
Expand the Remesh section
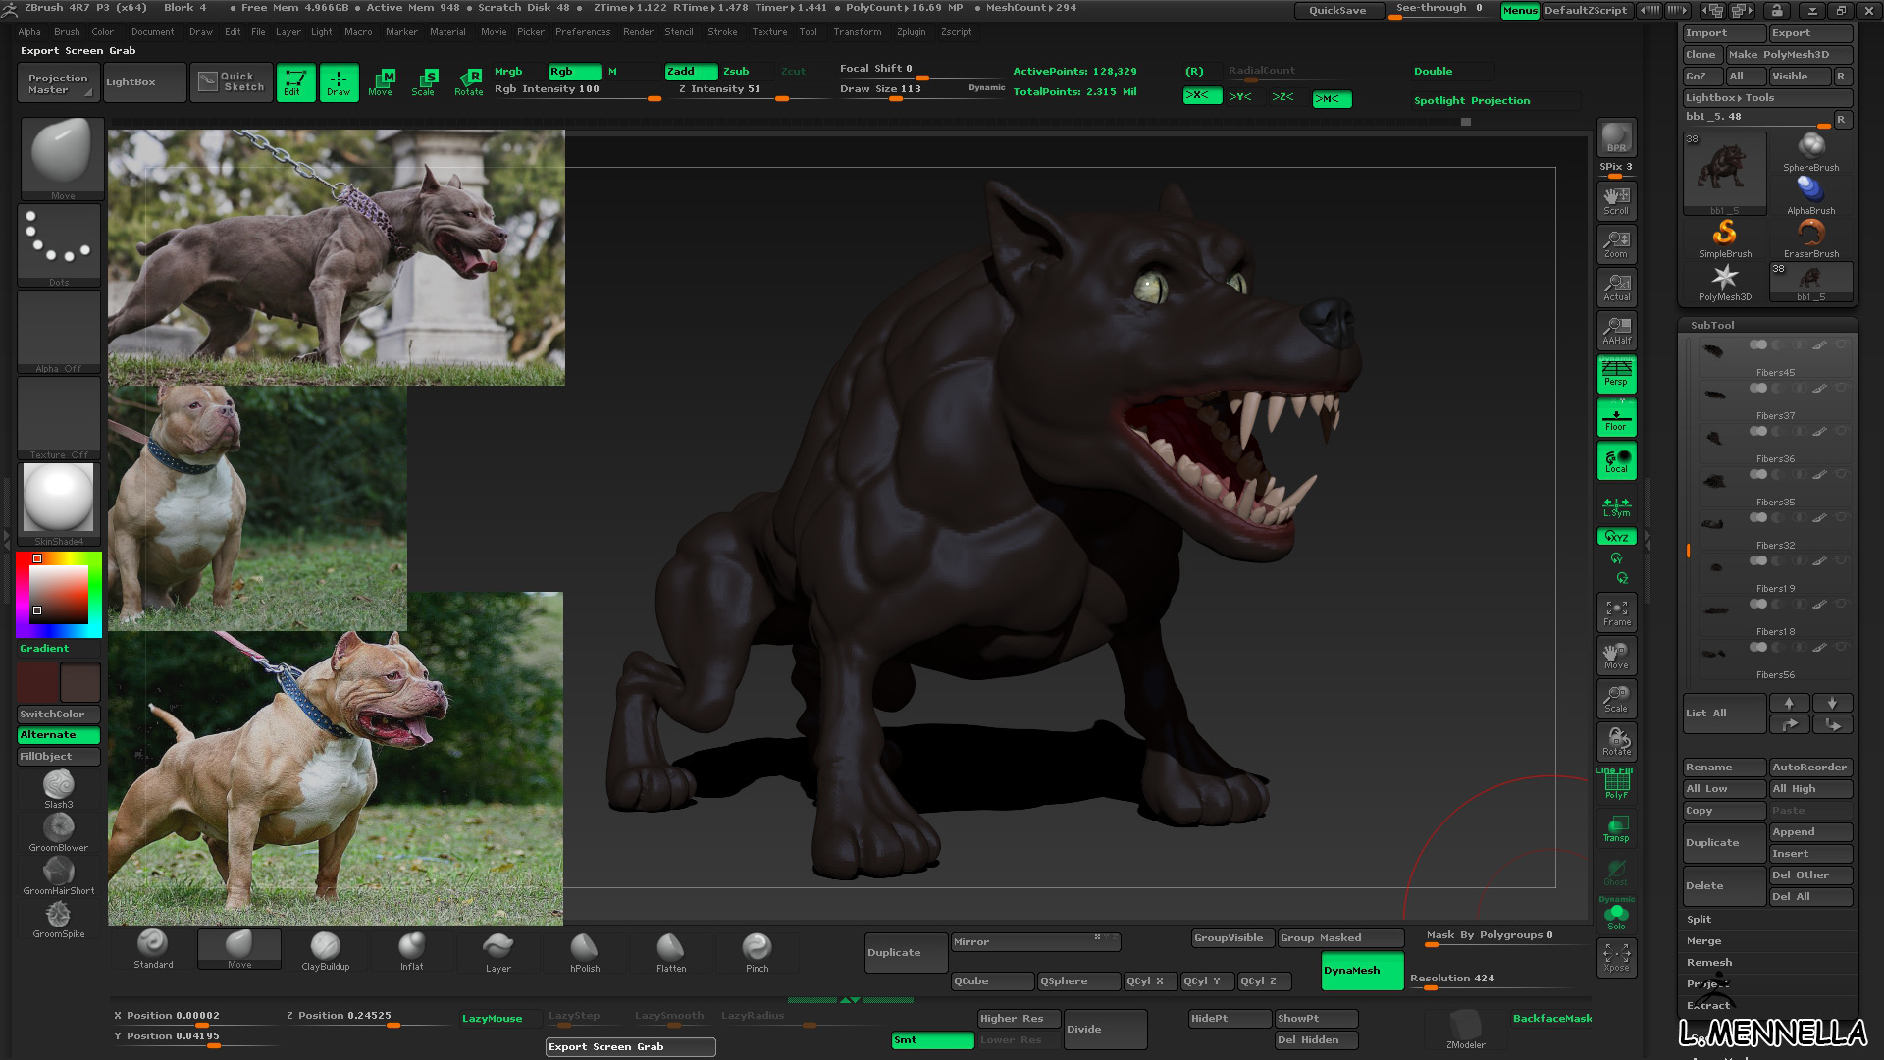1709,962
